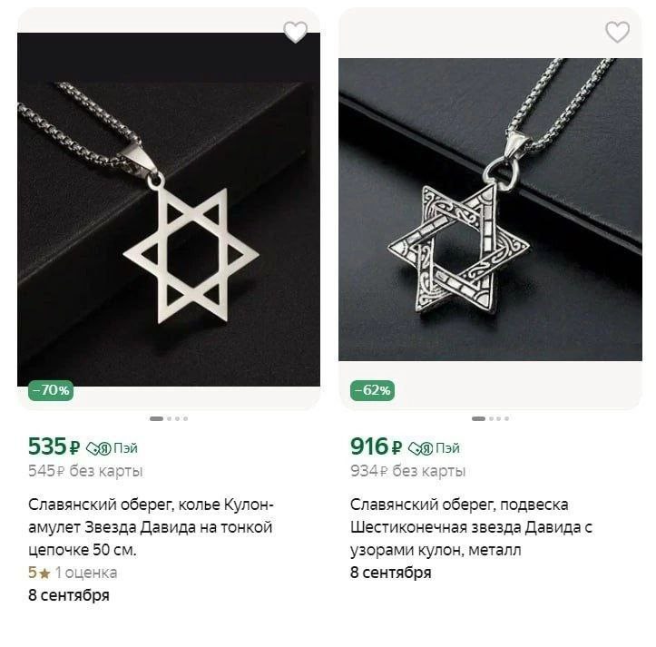656x647 pixels.
Task: Click the -70% discount badge
Action: tap(51, 390)
